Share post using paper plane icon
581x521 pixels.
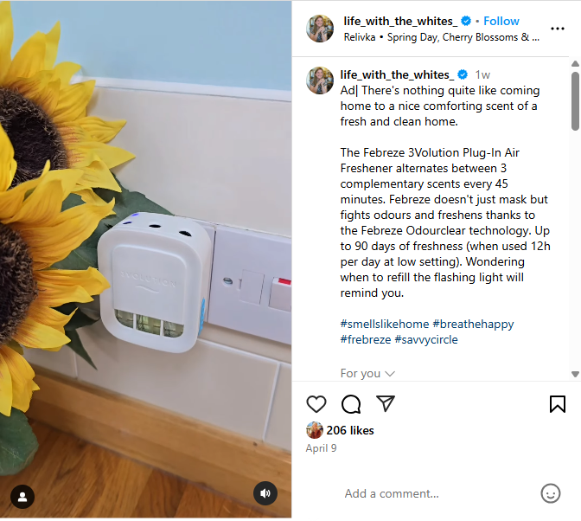pos(386,403)
